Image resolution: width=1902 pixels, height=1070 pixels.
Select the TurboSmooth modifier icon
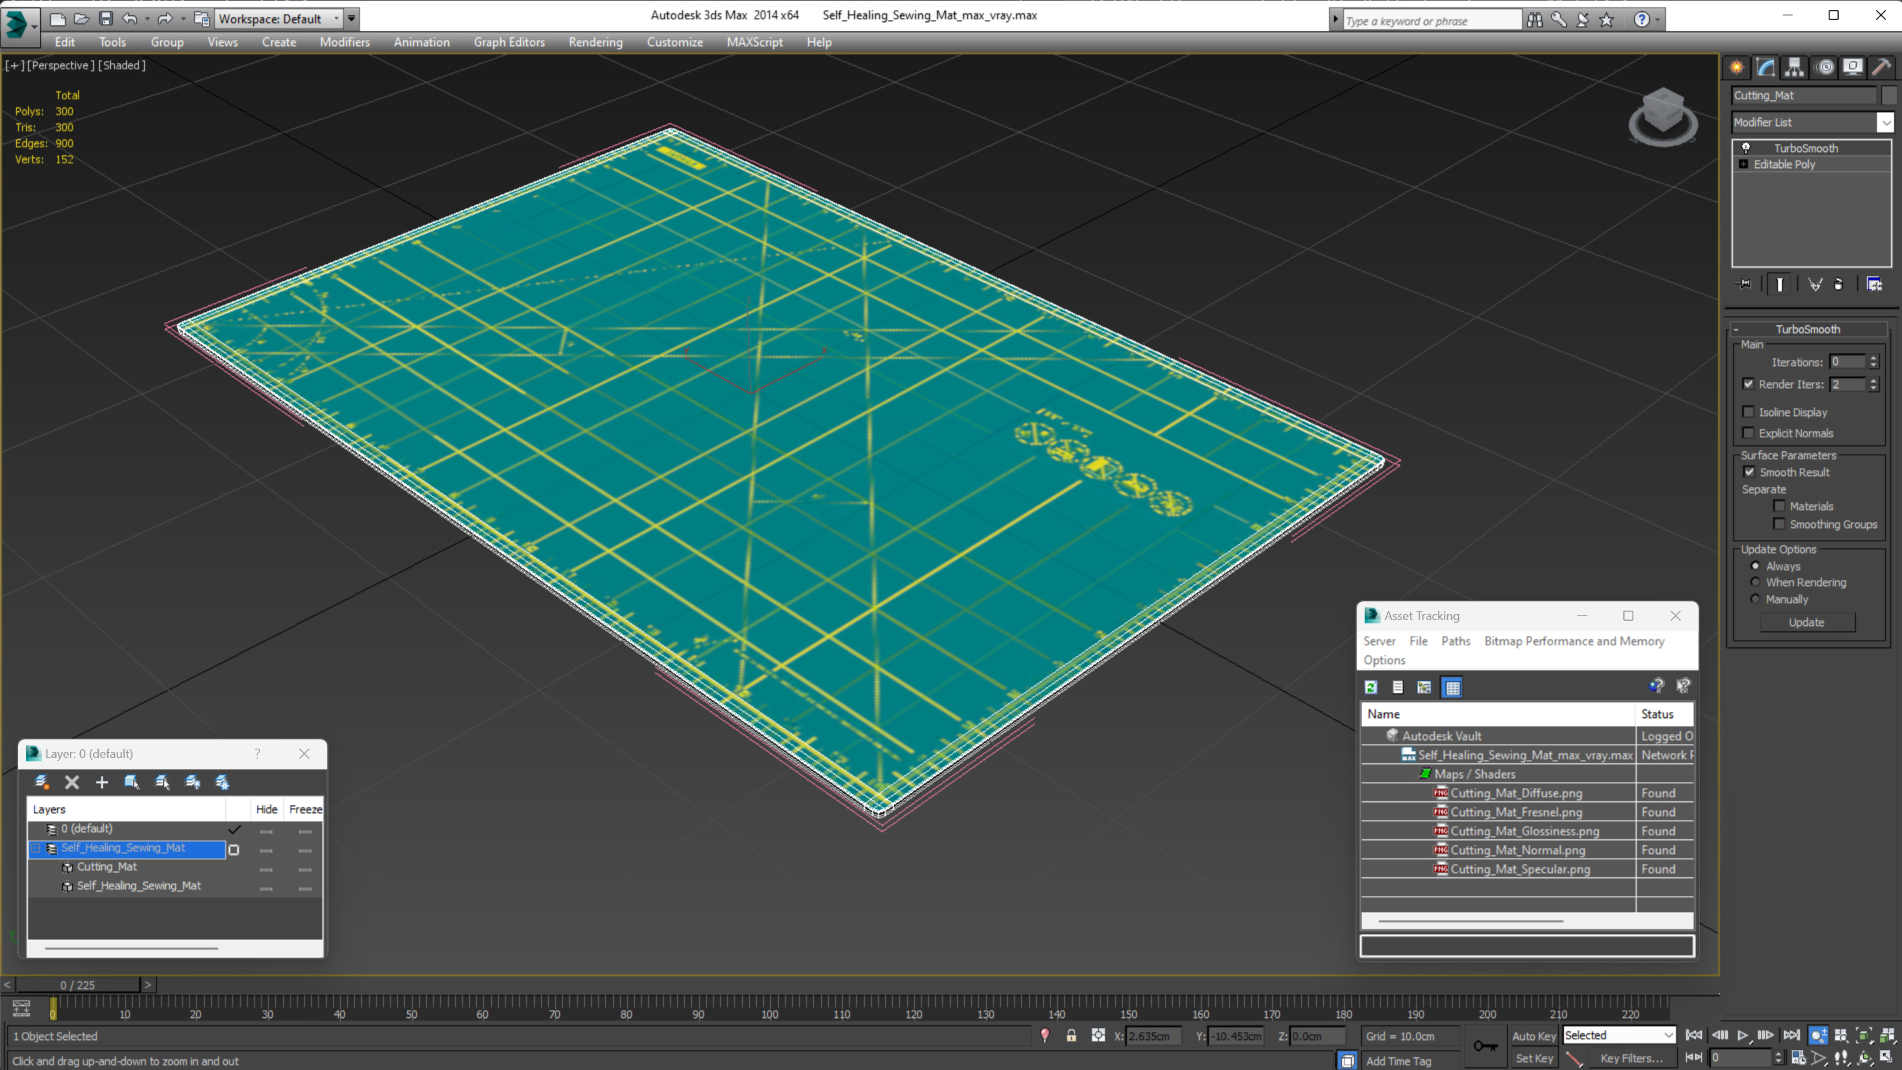(1748, 146)
